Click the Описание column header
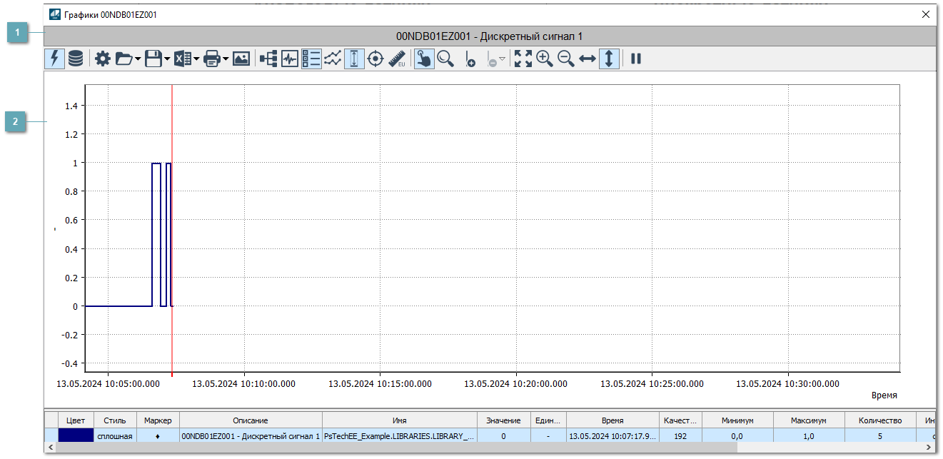 251,420
